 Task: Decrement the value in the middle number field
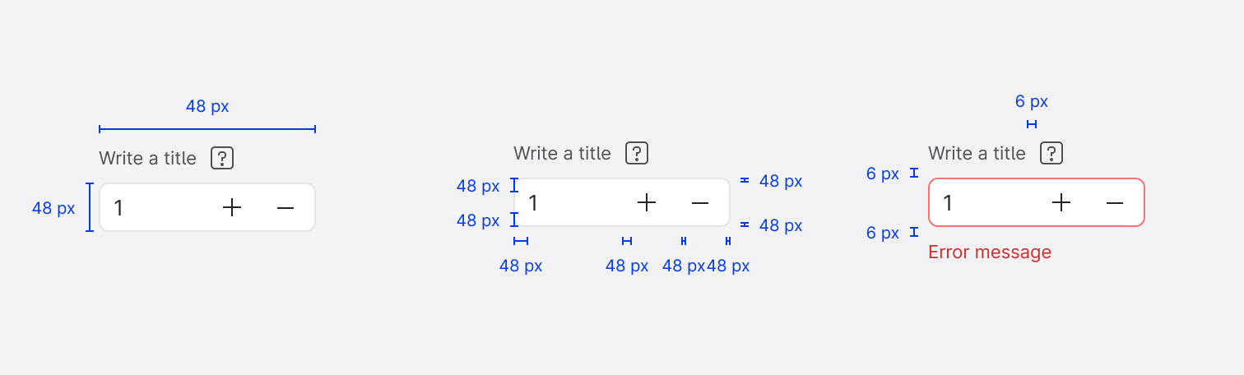[x=699, y=202]
